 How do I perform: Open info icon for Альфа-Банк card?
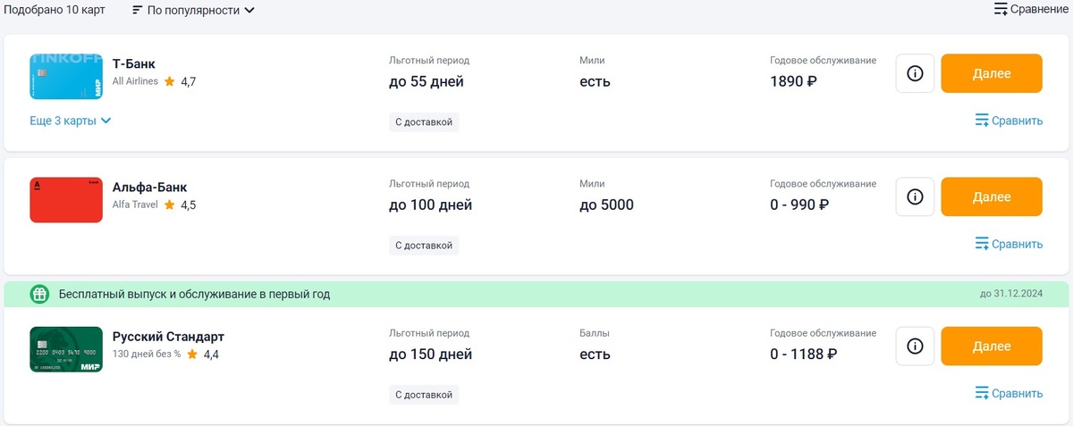[x=915, y=196]
